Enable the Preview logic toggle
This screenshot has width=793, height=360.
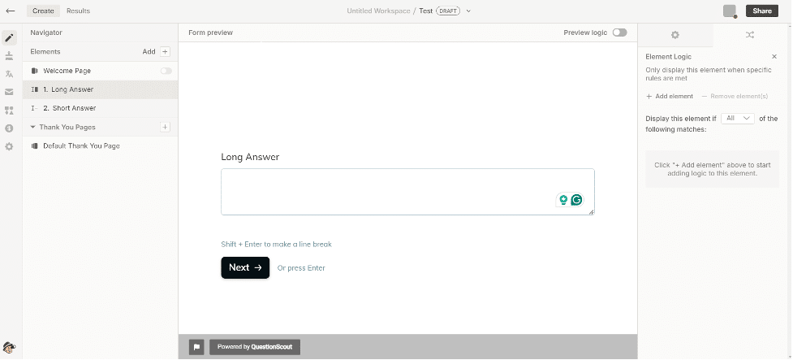(619, 33)
